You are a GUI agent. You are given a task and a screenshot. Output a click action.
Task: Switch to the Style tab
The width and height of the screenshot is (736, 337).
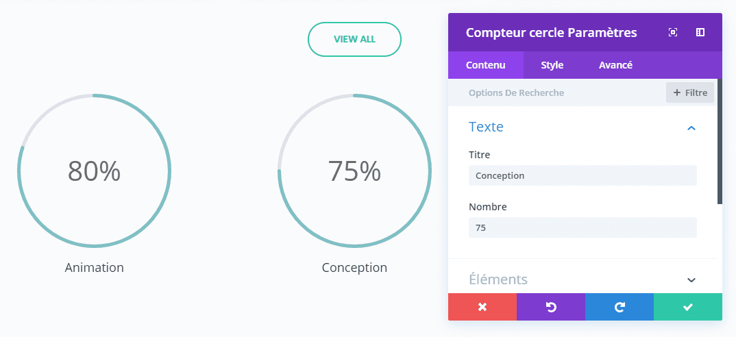pos(552,65)
